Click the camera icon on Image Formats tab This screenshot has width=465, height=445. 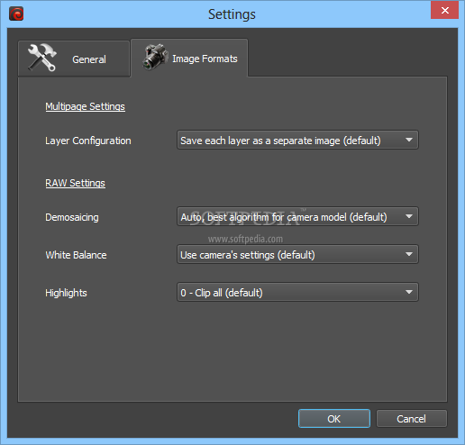[x=155, y=57]
